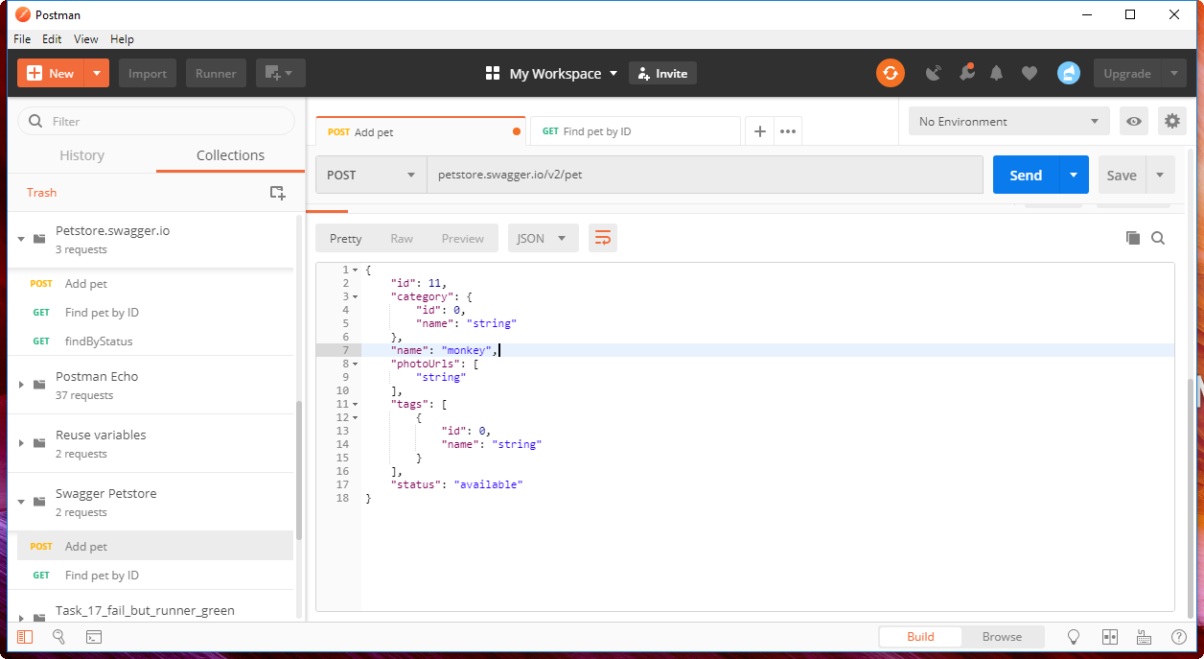This screenshot has width=1204, height=659.
Task: Click Send button
Action: (1026, 175)
